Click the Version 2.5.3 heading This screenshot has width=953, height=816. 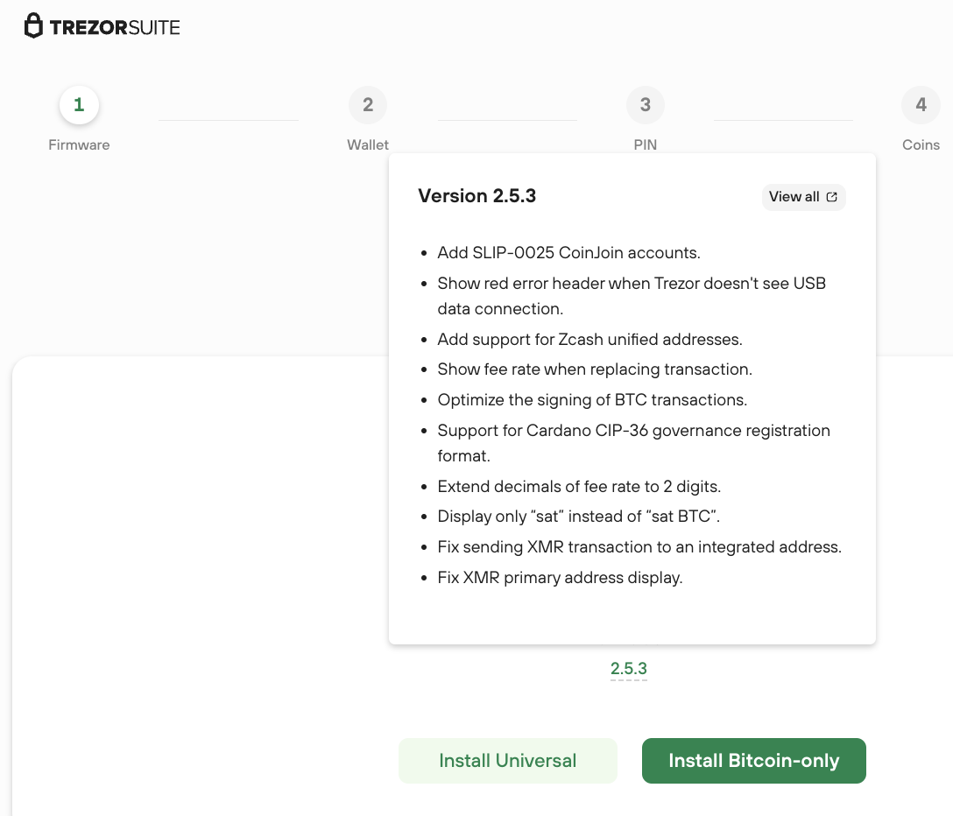point(476,195)
